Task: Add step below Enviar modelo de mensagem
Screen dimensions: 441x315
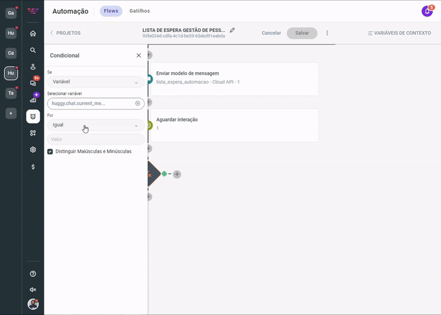Action: click(149, 102)
